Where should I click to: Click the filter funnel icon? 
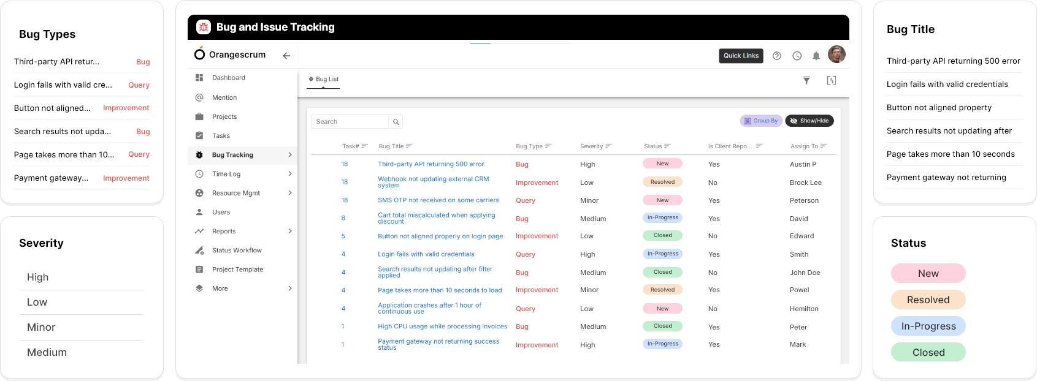tap(806, 80)
